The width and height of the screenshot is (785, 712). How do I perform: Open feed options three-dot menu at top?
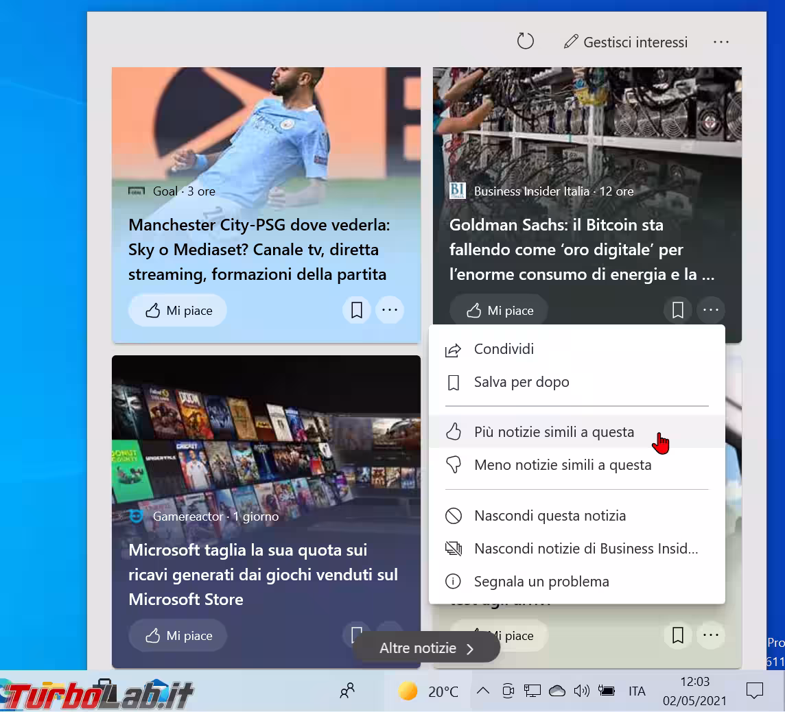point(720,42)
